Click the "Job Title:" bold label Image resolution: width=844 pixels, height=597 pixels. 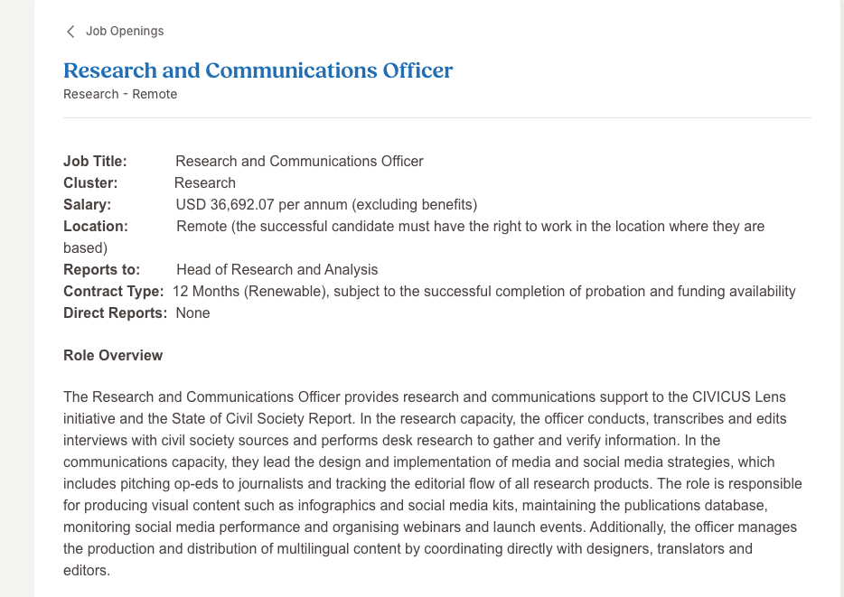pos(95,162)
